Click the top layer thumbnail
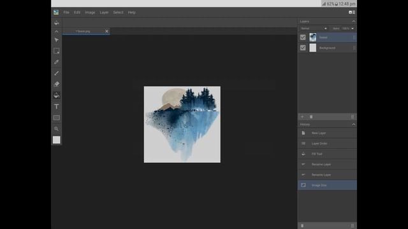The width and height of the screenshot is (408, 229). coord(313,38)
